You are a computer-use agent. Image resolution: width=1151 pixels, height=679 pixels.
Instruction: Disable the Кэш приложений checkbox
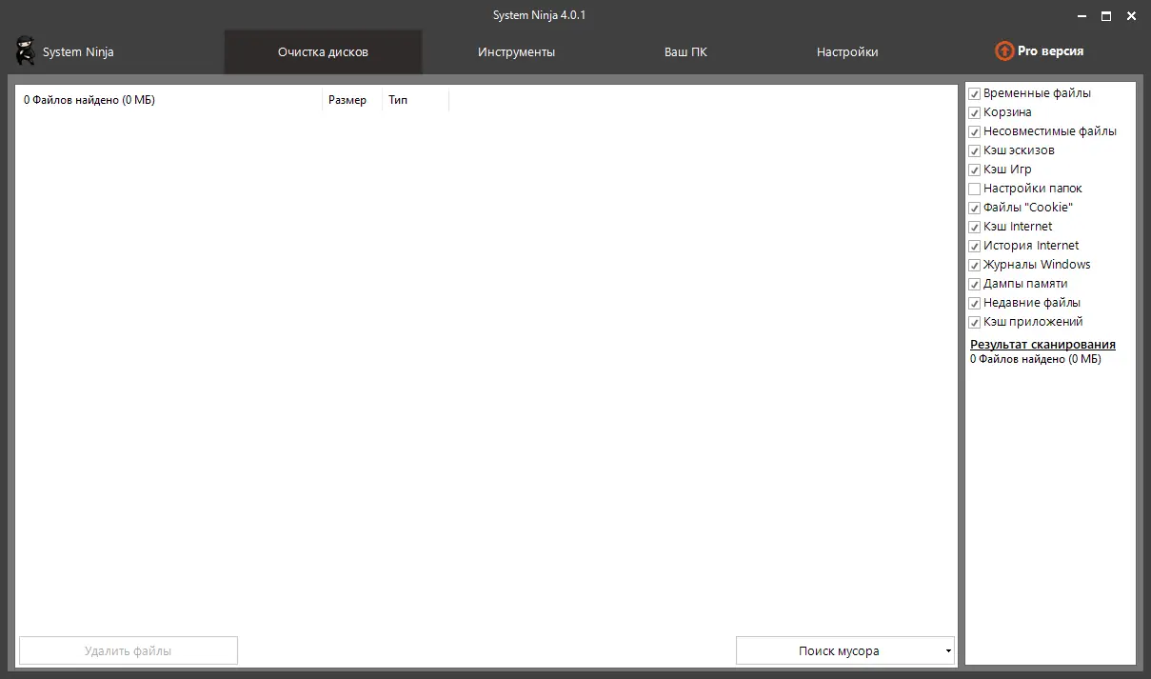pyautogui.click(x=975, y=322)
